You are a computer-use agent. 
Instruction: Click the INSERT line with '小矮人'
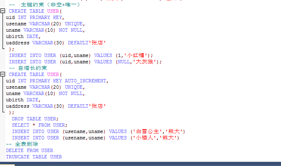[x=96, y=138]
